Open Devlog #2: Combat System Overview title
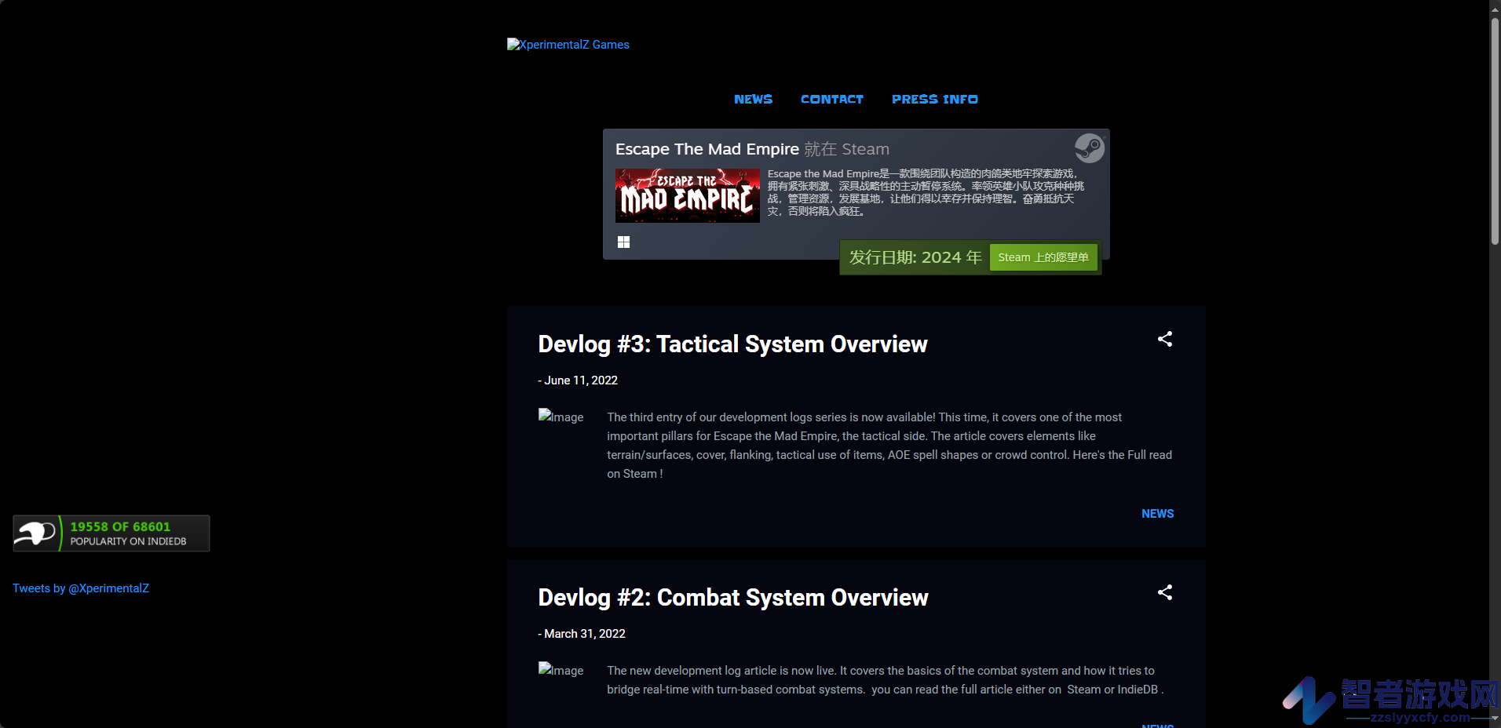The height and width of the screenshot is (728, 1501). click(x=733, y=597)
